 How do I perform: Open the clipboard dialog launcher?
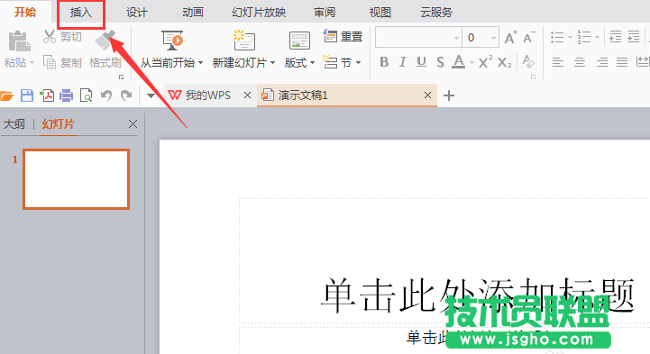[x=121, y=77]
